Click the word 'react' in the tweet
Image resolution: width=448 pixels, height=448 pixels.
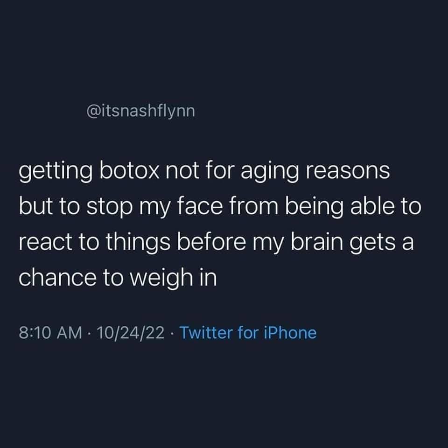[46, 242]
